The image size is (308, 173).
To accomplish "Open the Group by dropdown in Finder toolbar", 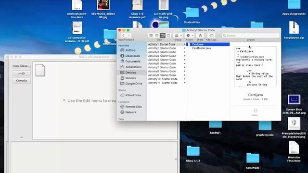I will pos(178,36).
